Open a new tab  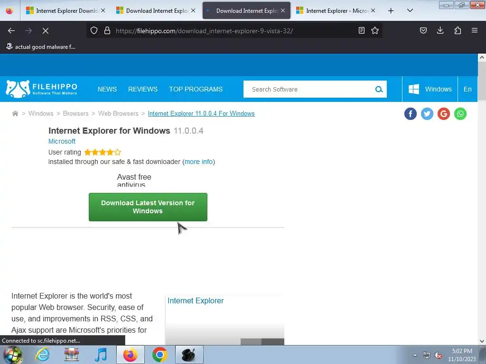(x=391, y=11)
